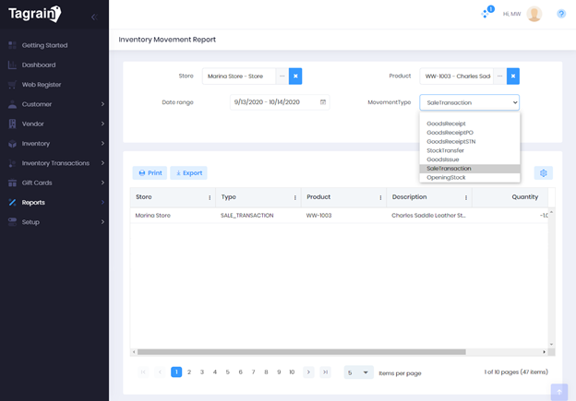Open the user profile avatar
Image resolution: width=576 pixels, height=401 pixels.
click(x=534, y=14)
